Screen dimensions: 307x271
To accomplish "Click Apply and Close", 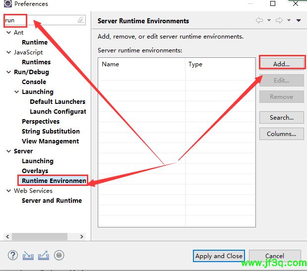I will 219,256.
